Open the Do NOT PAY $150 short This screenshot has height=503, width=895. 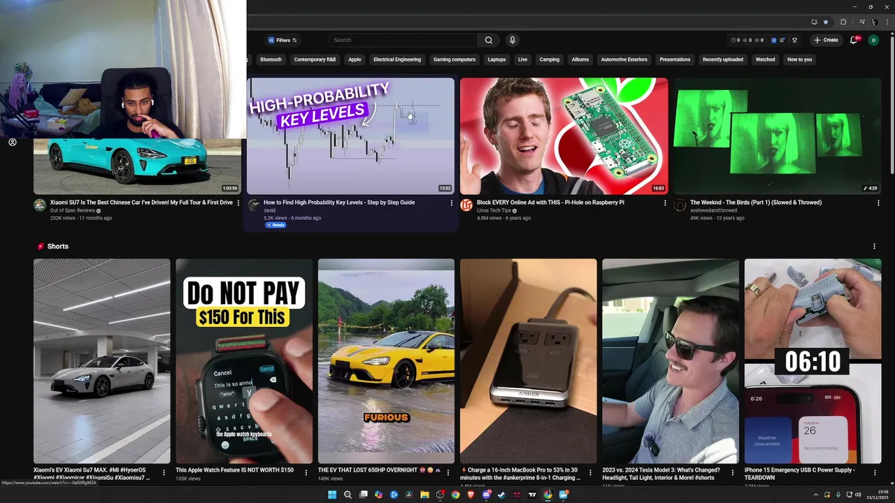pyautogui.click(x=244, y=361)
